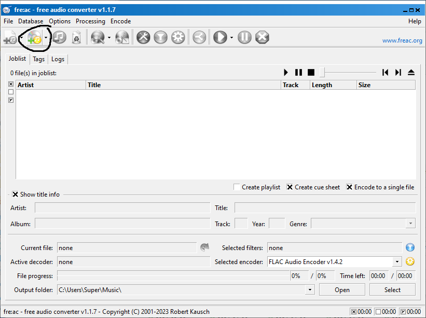Pause encoding with the round pause icon

click(244, 37)
